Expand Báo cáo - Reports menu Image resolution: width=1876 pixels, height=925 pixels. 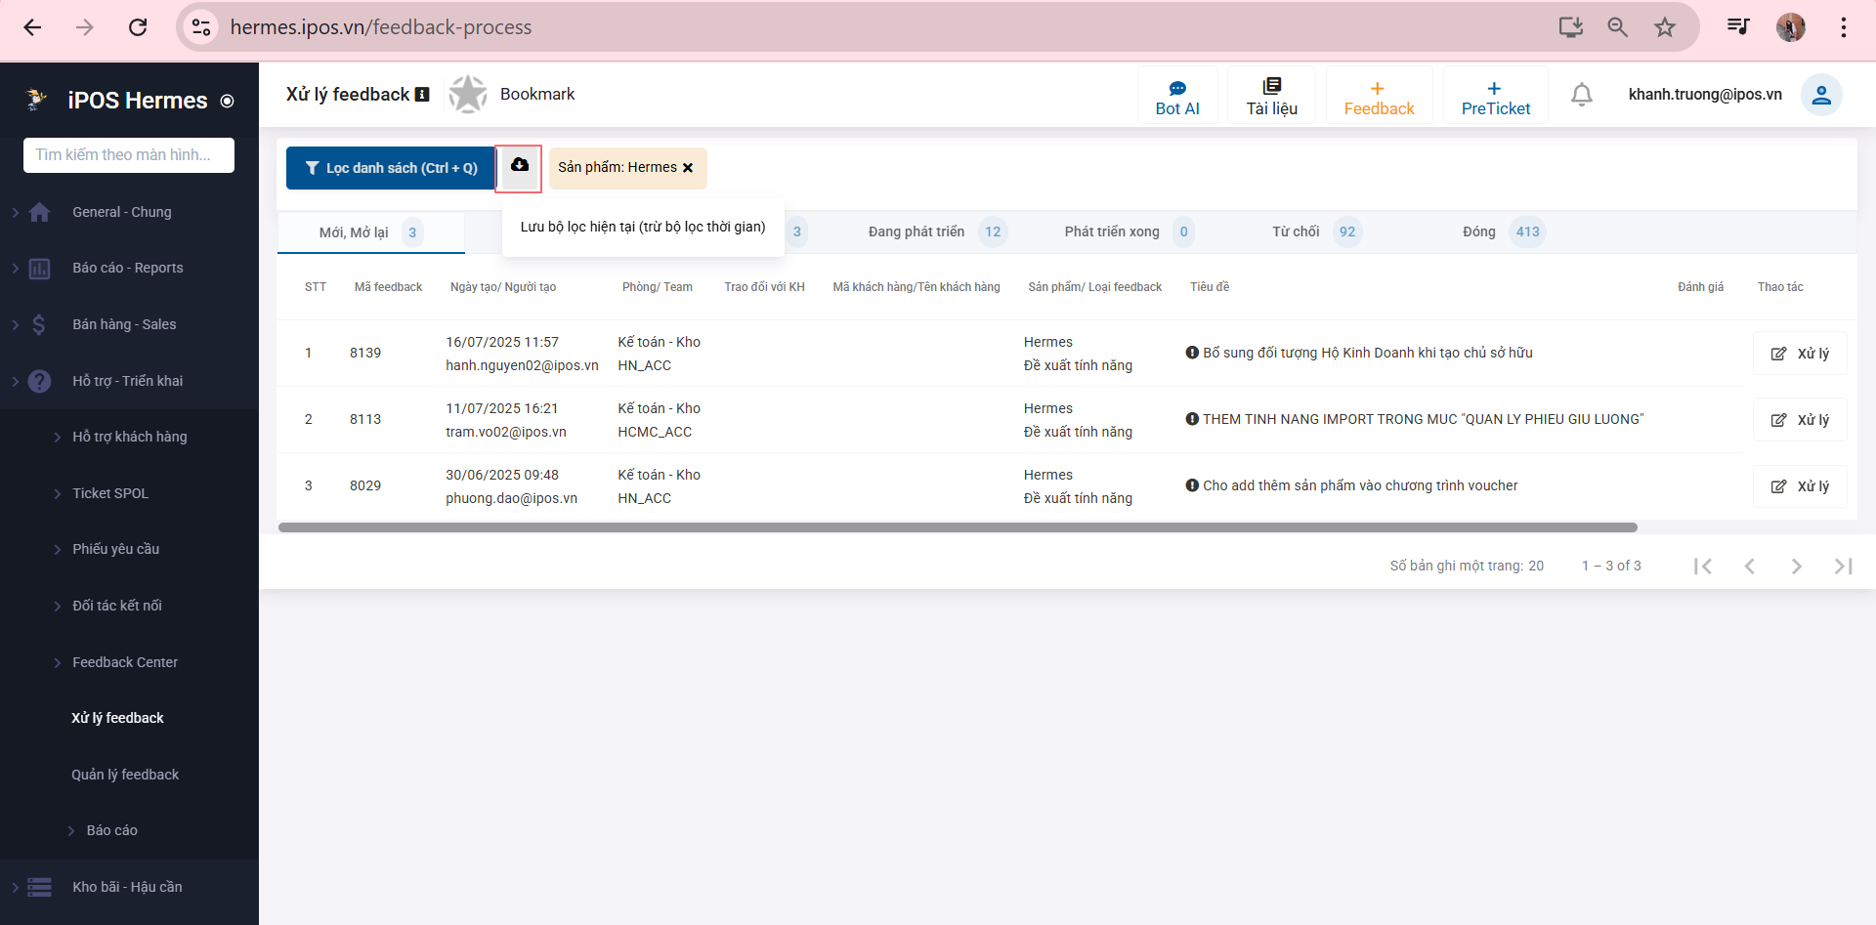(x=129, y=269)
